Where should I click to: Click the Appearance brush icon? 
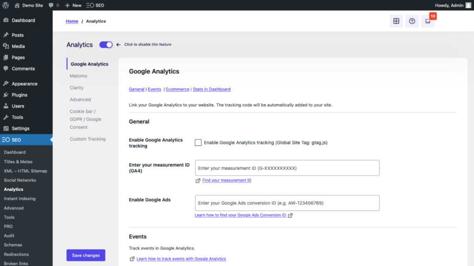6,84
